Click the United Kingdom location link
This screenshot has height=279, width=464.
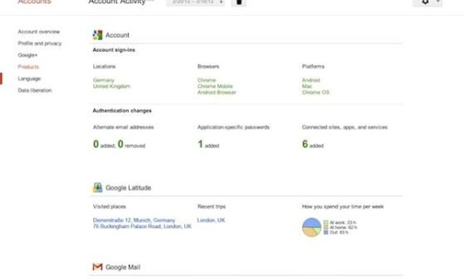112,86
